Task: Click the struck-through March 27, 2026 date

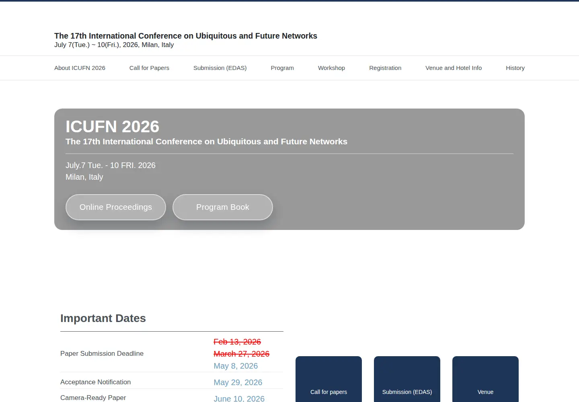Action: coord(242,354)
